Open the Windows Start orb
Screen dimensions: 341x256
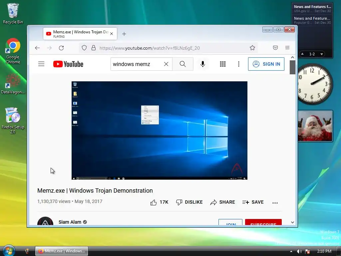(9, 251)
